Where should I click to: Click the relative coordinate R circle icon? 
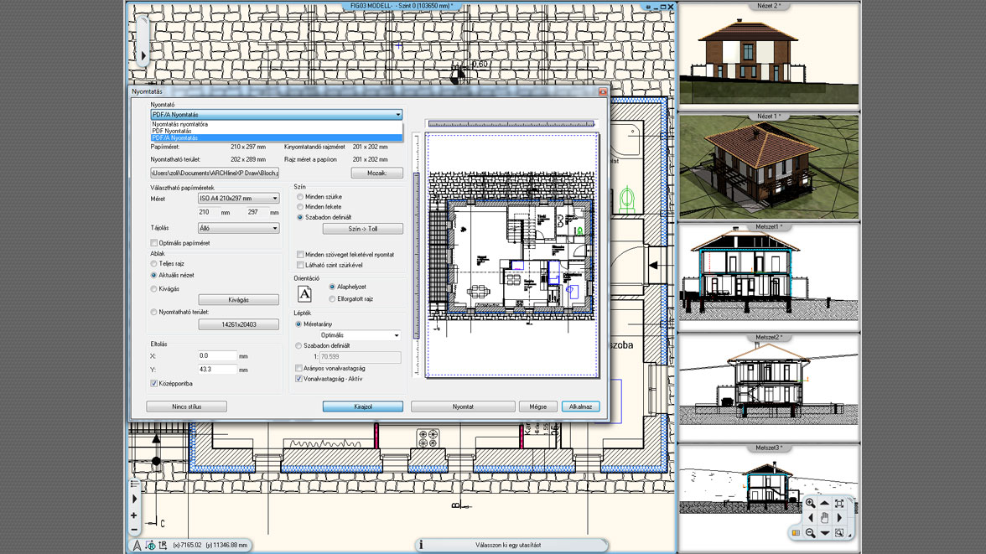tap(150, 545)
